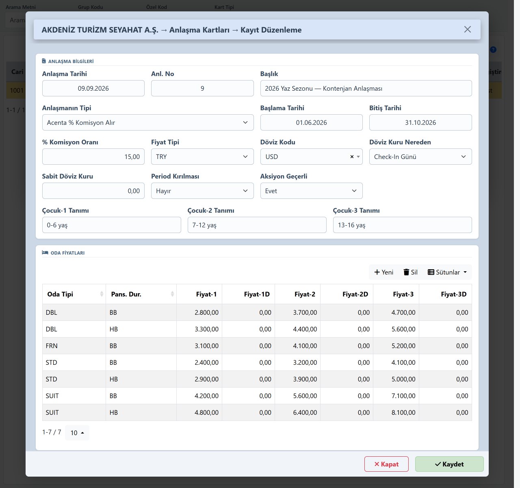Image resolution: width=520 pixels, height=488 pixels.
Task: Click the 4.800,00 Fiyat-1 cell
Action: 199,412
